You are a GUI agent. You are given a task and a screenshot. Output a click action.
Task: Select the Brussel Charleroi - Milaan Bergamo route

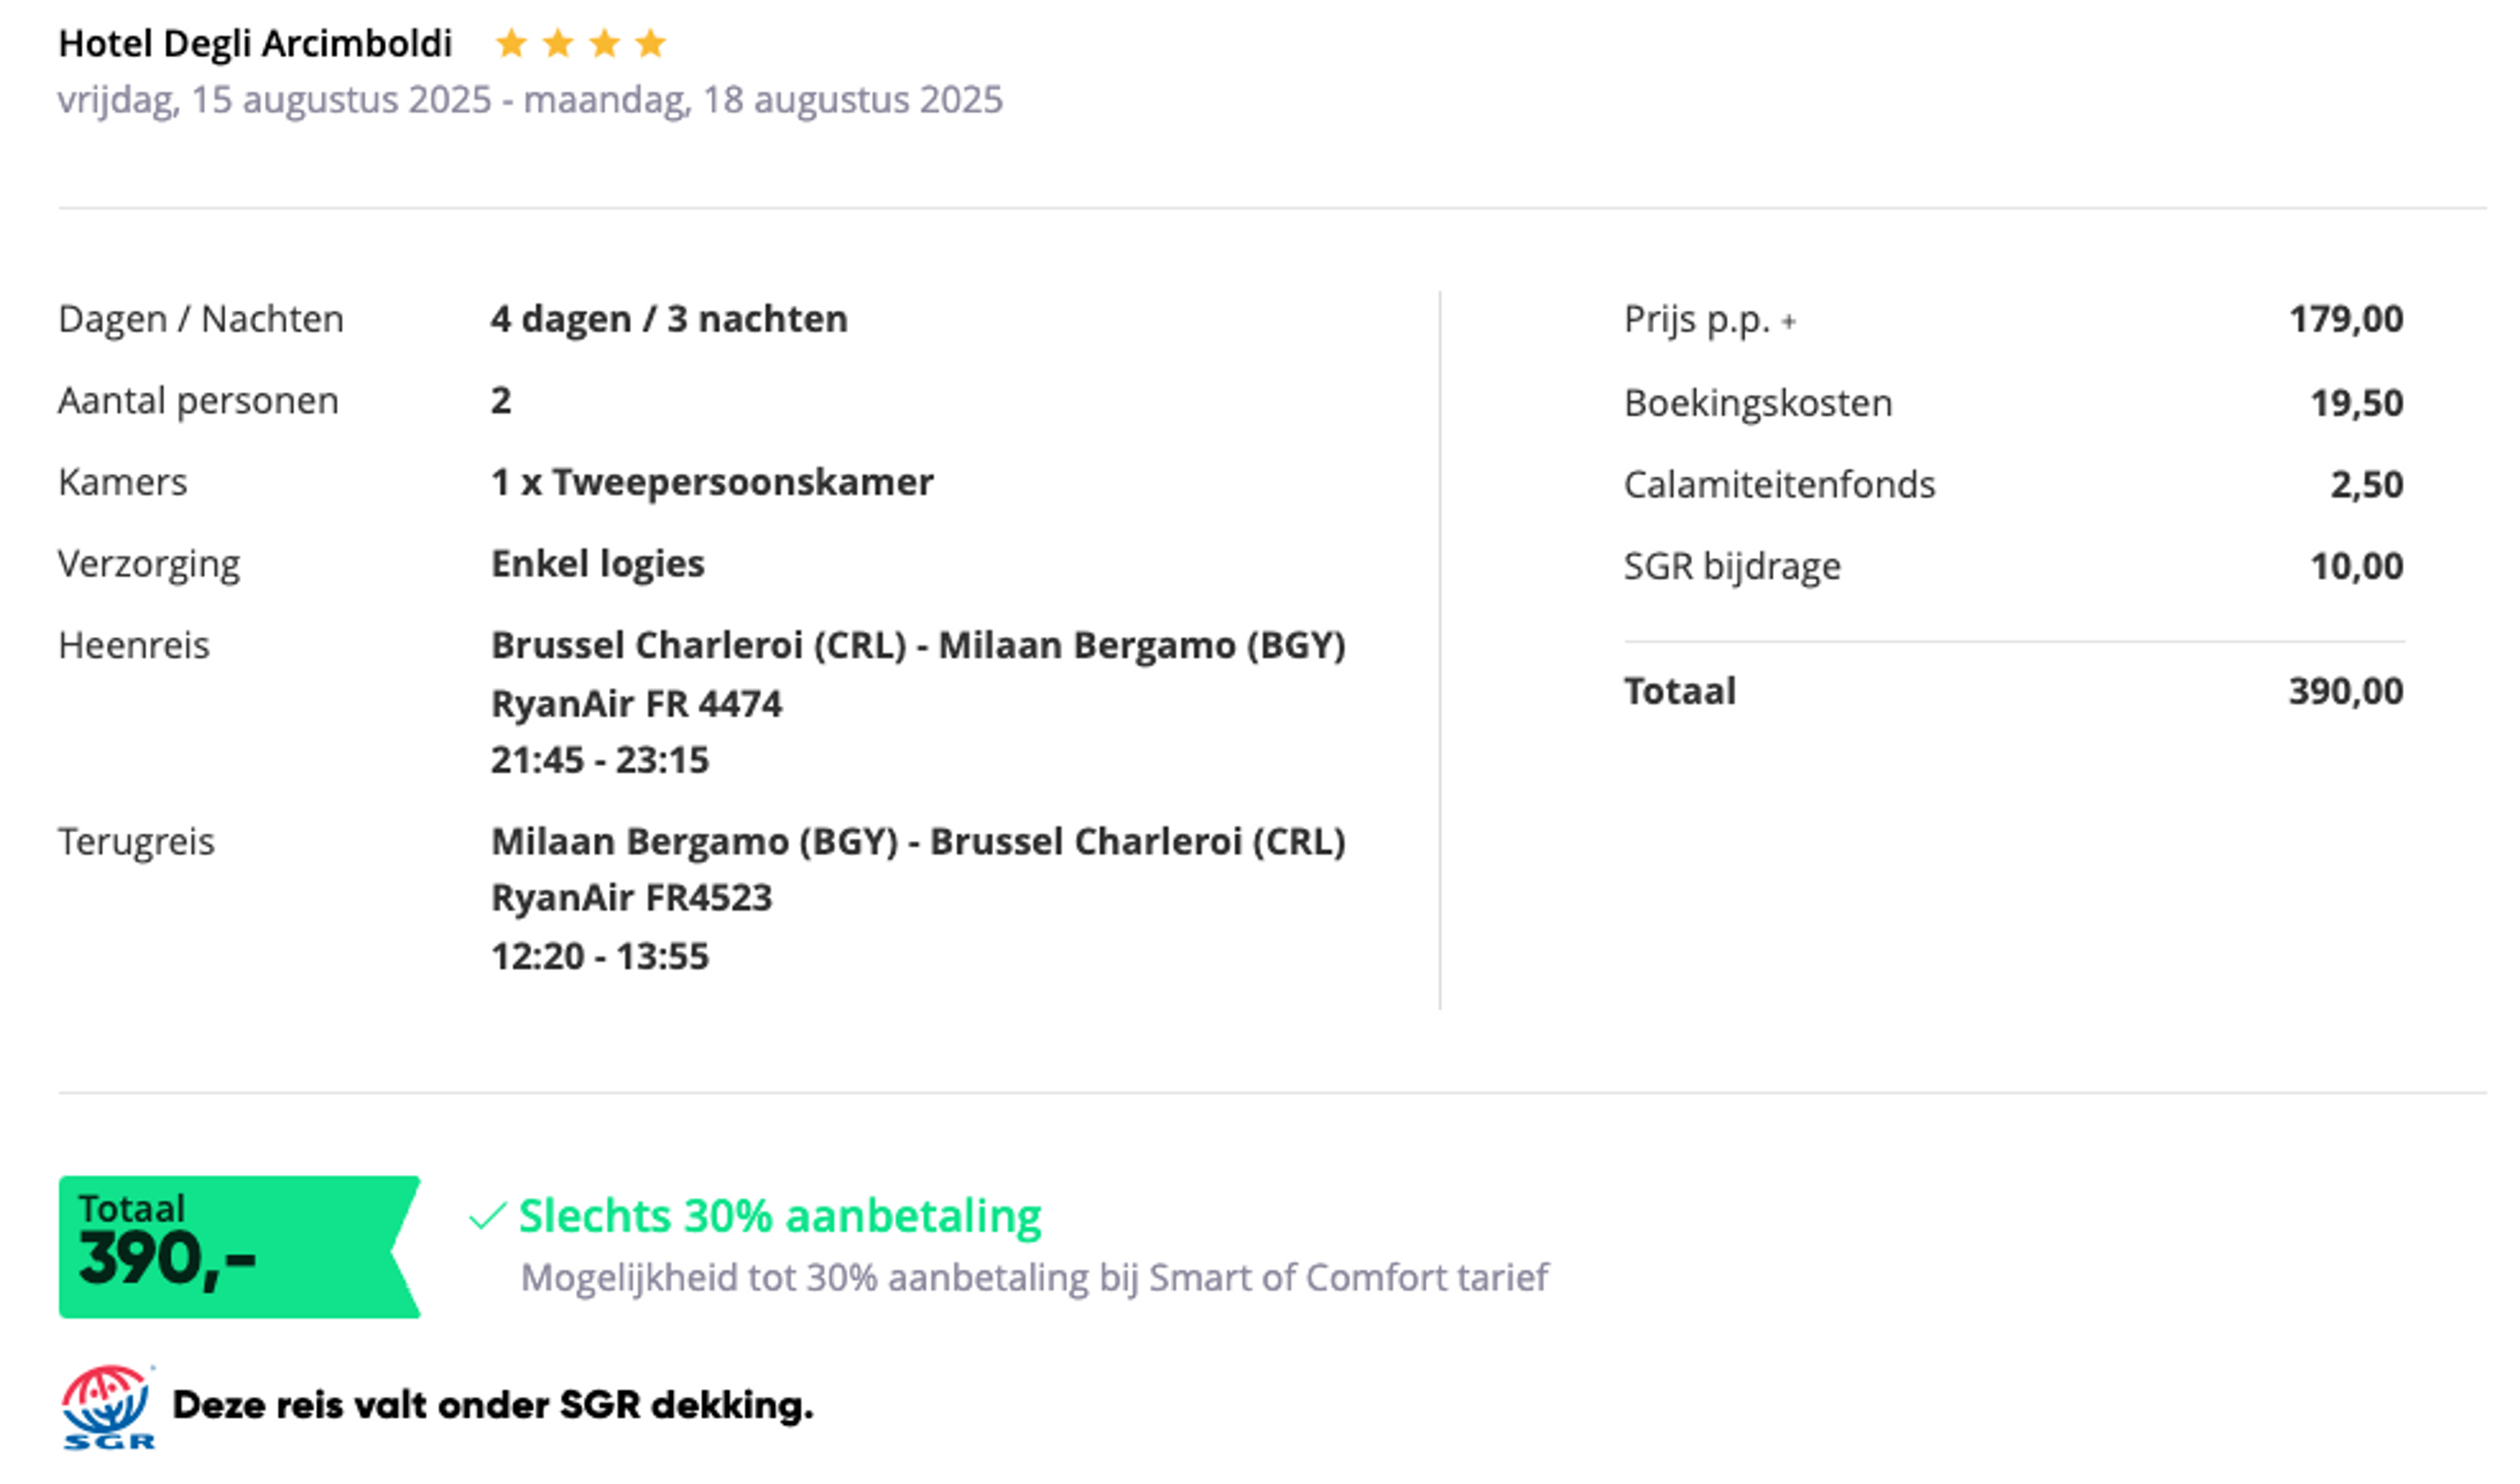918,646
